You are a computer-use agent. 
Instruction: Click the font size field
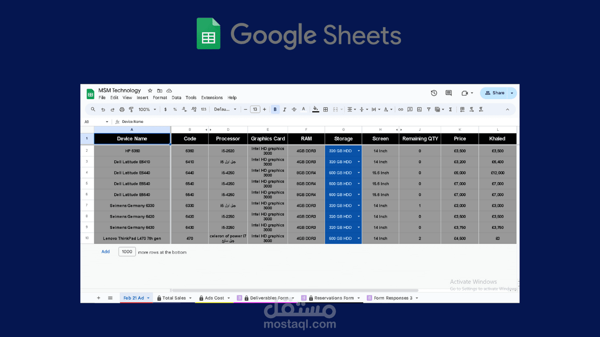pos(255,110)
